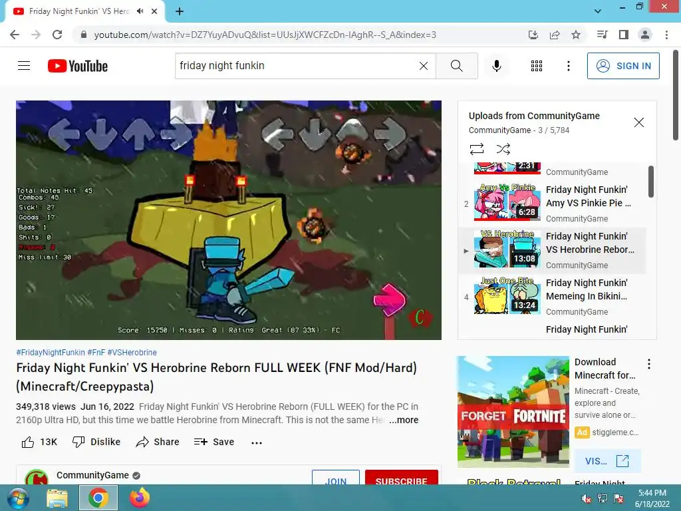Viewport: 681px width, 511px height.
Task: Click the share page icon in address bar
Action: coord(555,35)
